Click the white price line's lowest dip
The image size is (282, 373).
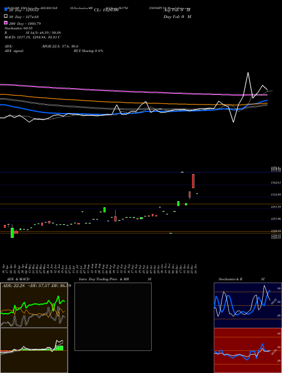pos(233,122)
